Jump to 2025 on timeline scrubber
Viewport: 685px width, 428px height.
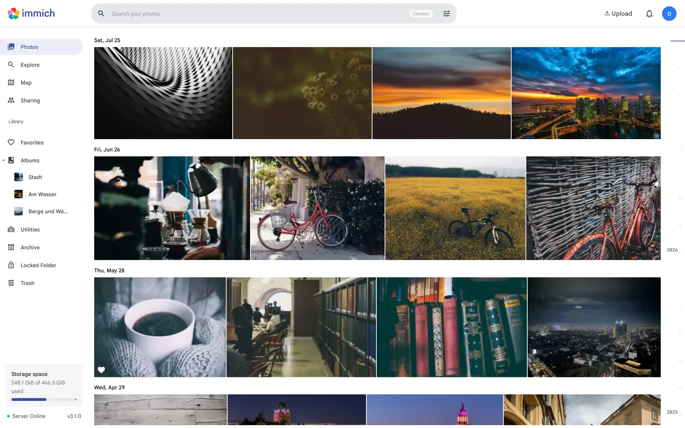coord(672,412)
